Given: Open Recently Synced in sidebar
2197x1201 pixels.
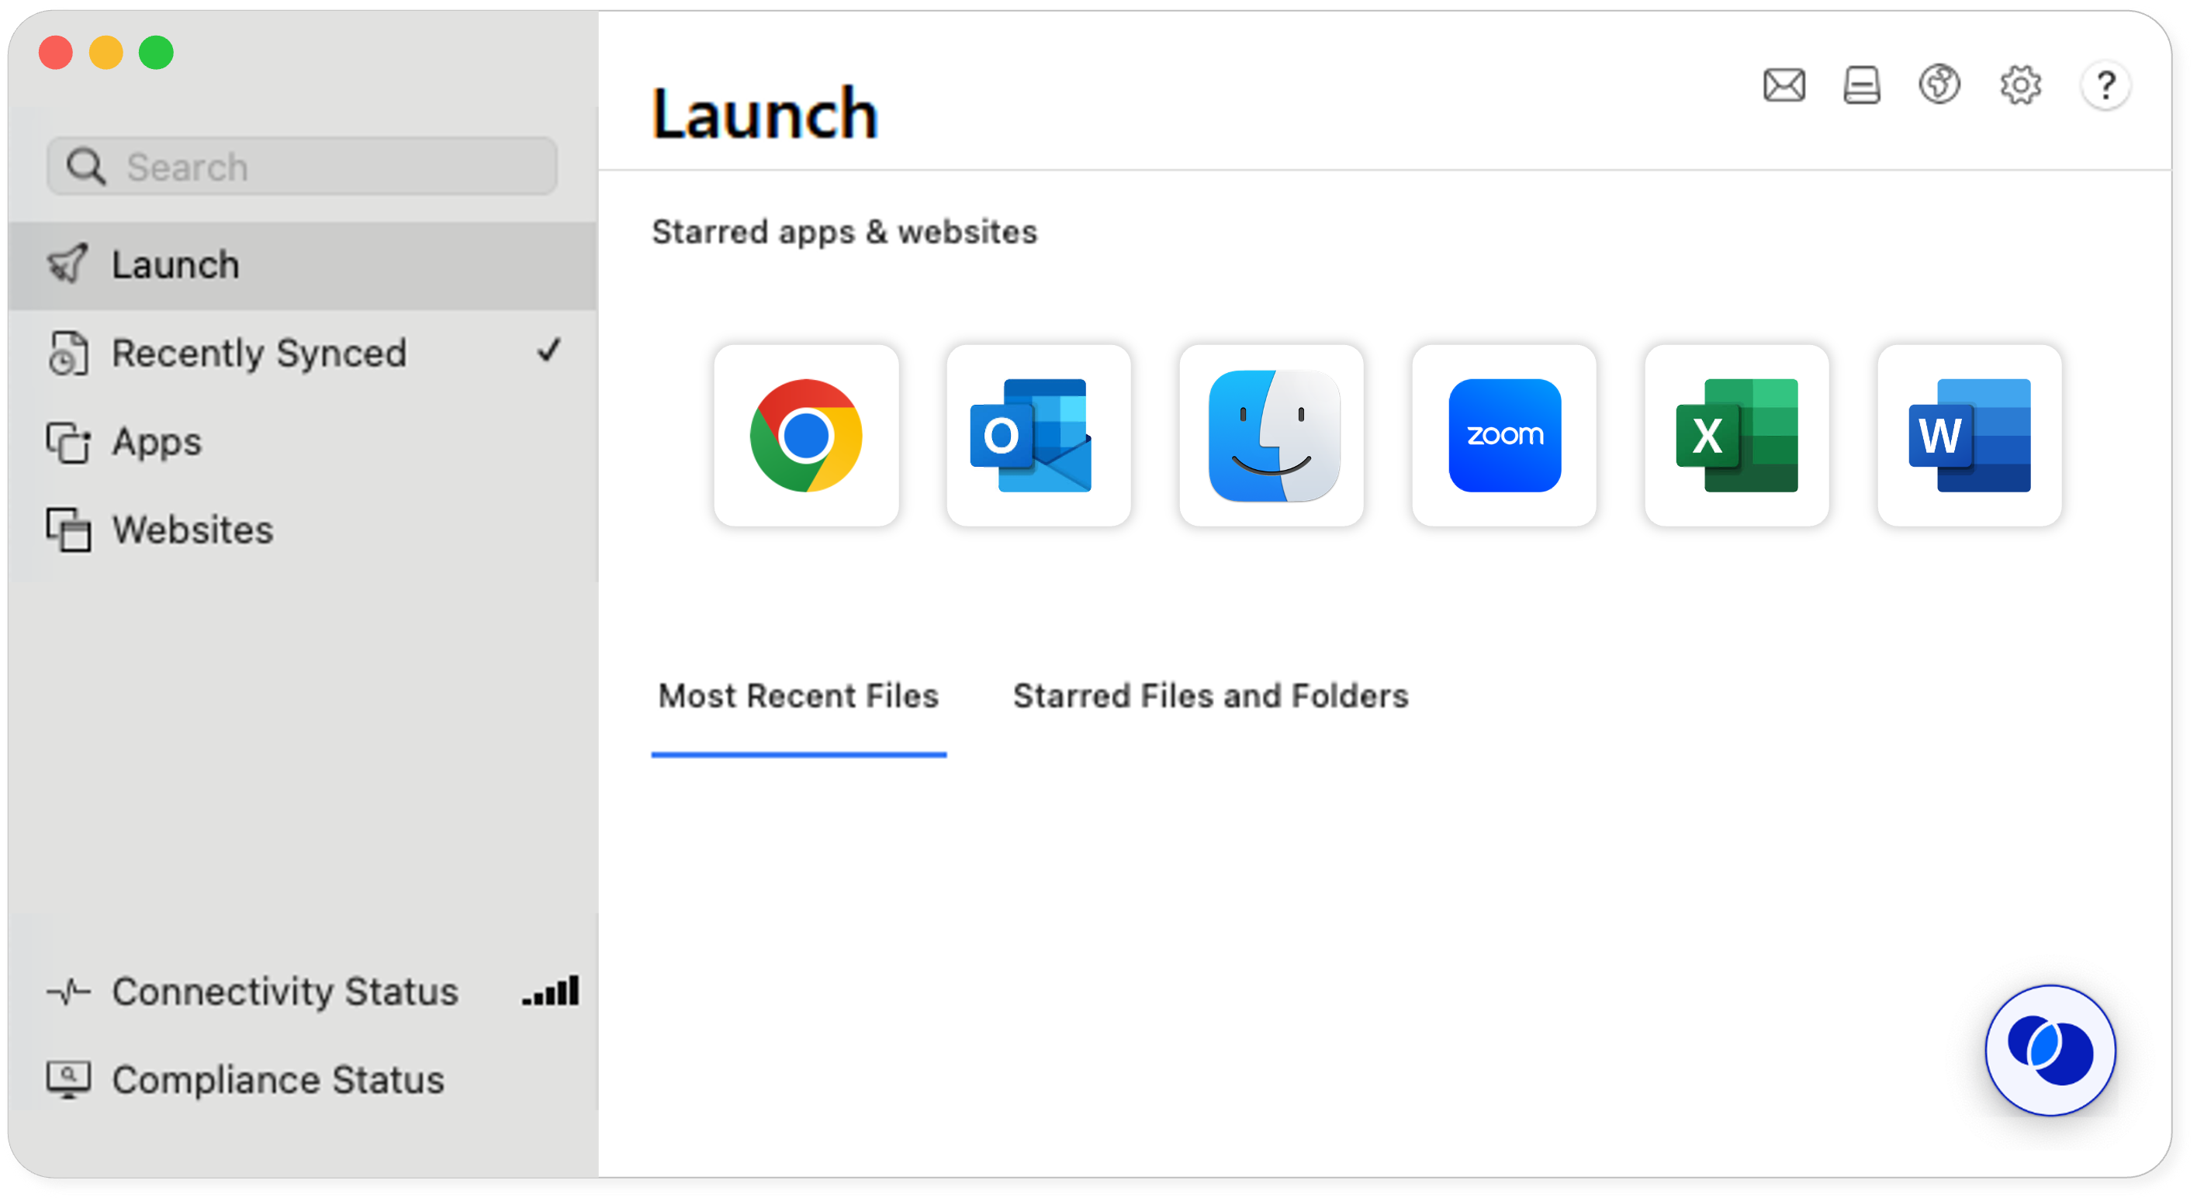Looking at the screenshot, I should [303, 353].
